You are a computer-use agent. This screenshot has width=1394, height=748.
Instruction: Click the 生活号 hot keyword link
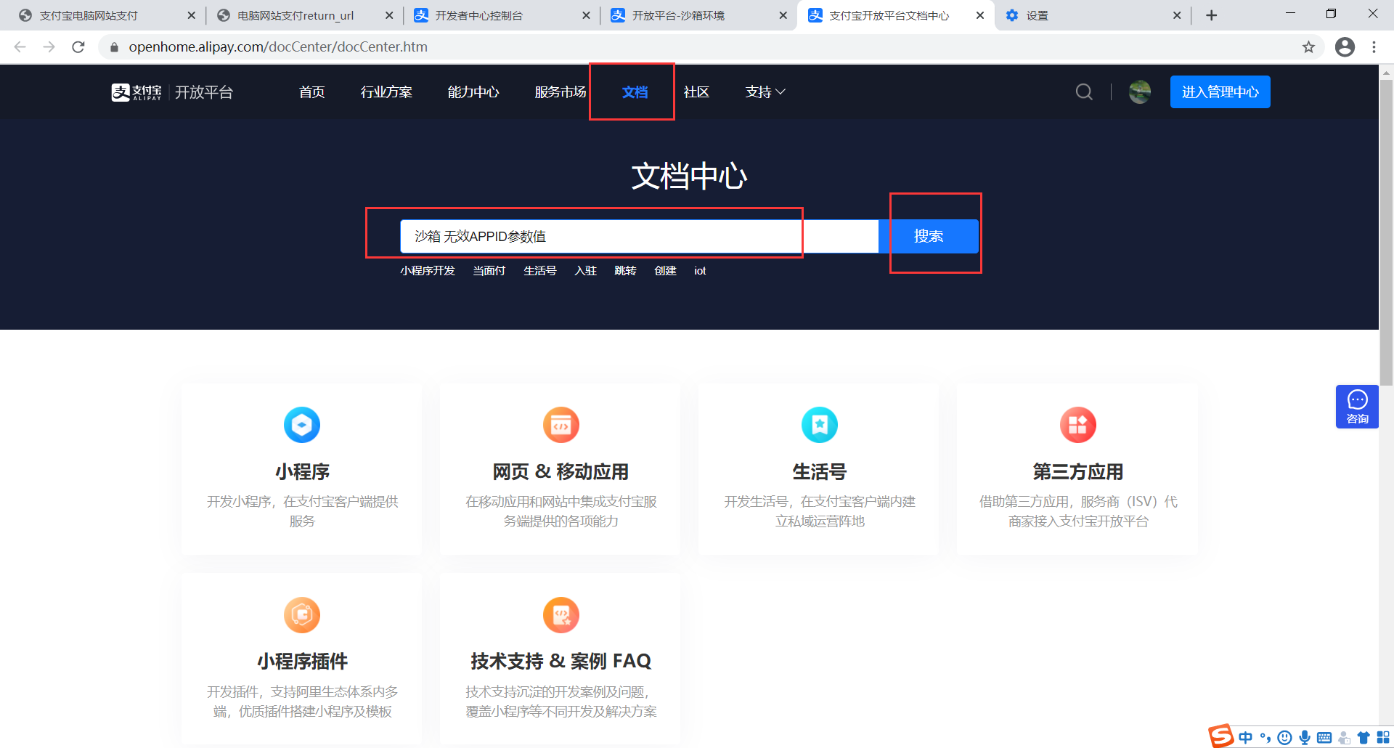pos(540,271)
